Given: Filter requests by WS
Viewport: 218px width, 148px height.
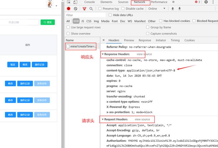Looking at the screenshot, I should (130, 21).
